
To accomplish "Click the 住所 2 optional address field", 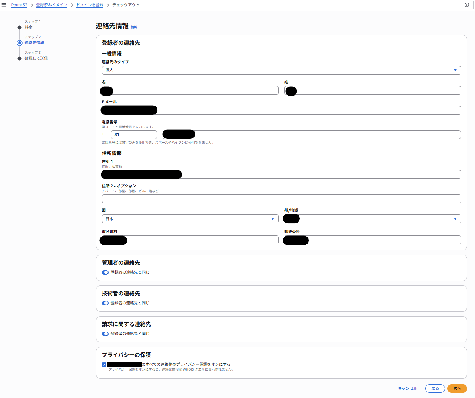I will (x=282, y=199).
